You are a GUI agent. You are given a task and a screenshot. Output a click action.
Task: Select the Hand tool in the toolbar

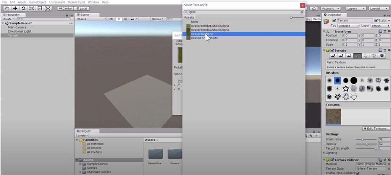pos(7,8)
